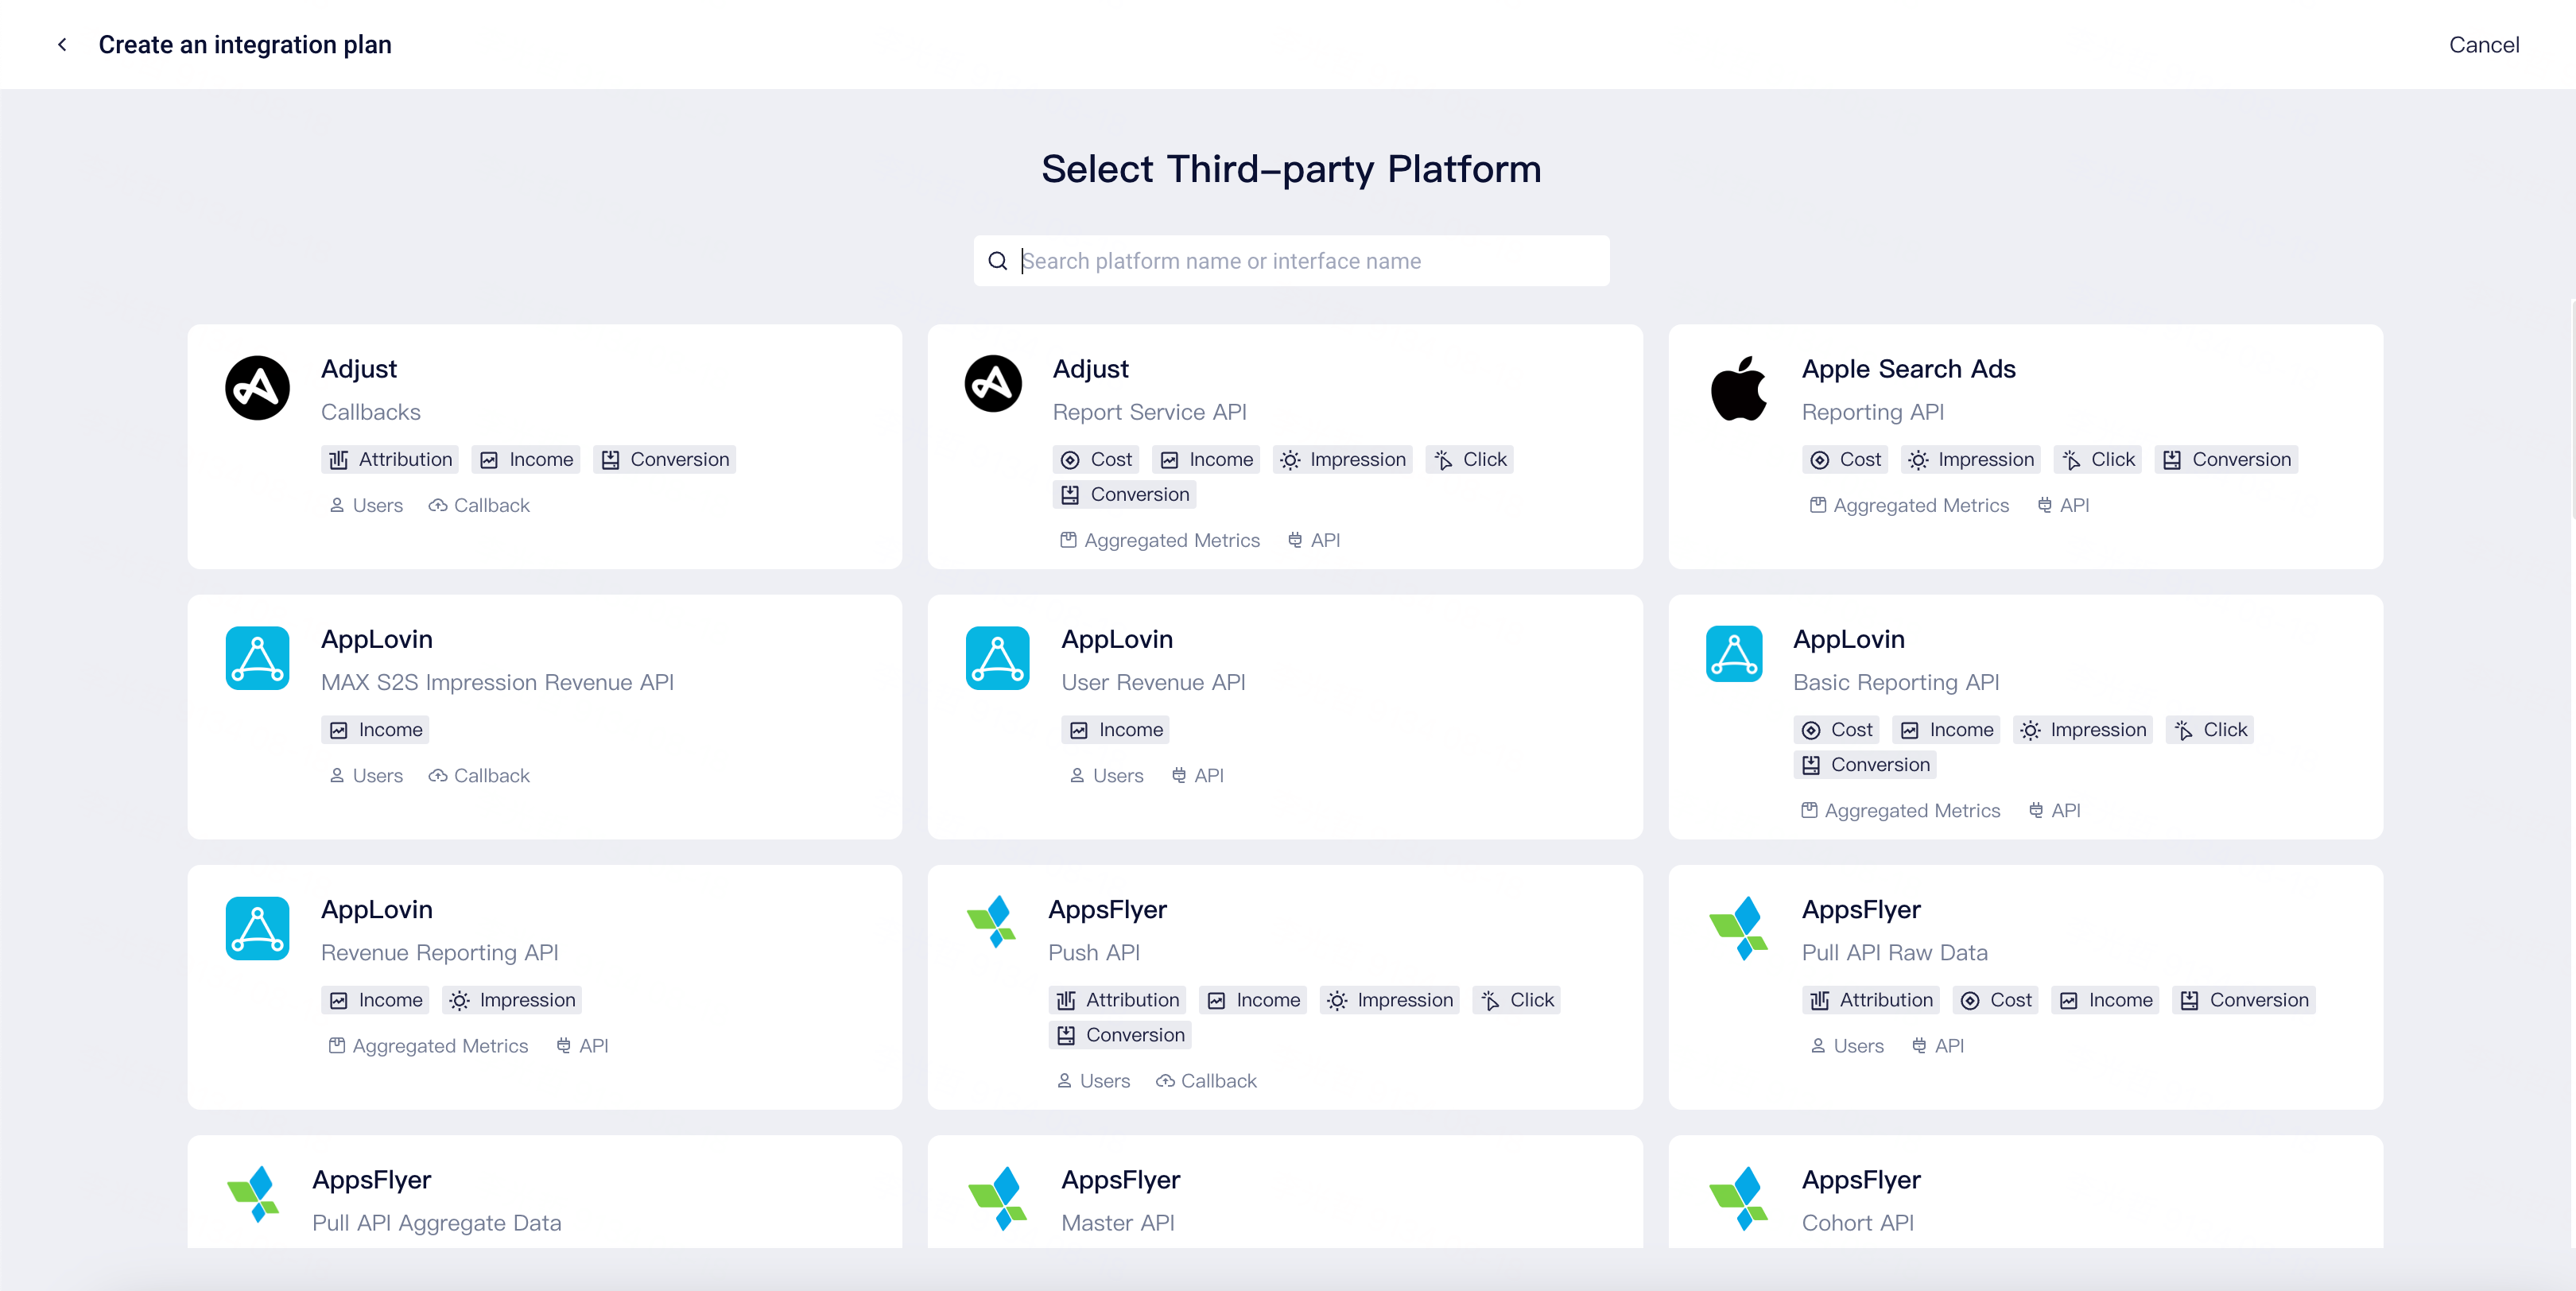Click the platform search input field
Image resolution: width=2576 pixels, height=1291 pixels.
tap(1290, 260)
